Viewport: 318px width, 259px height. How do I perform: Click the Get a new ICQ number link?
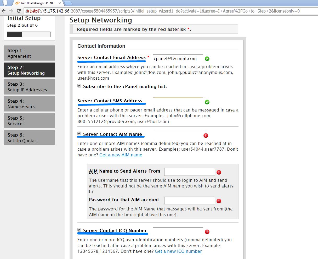(178, 251)
